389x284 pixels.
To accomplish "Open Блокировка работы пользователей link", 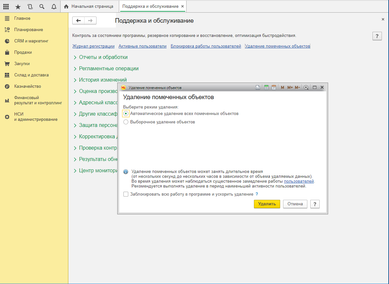I will [x=206, y=46].
